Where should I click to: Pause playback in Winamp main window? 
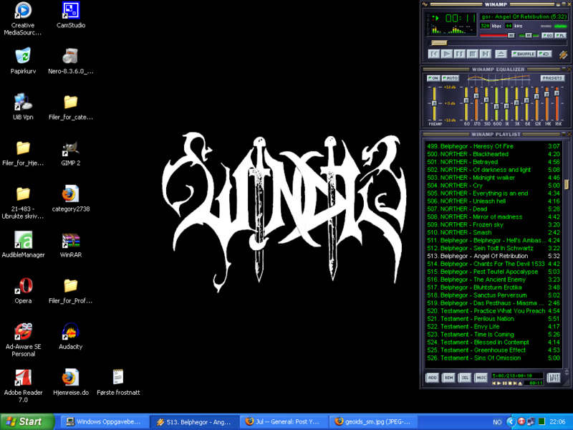tap(459, 54)
